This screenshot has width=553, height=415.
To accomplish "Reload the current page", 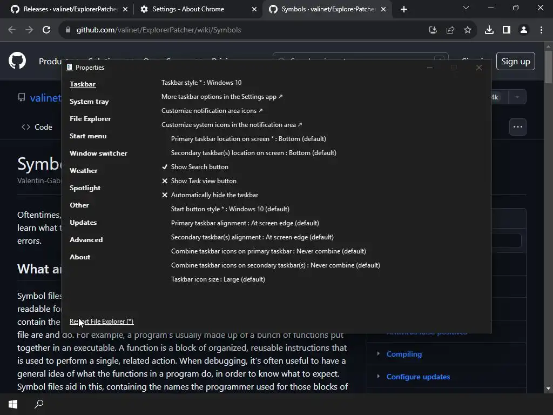I will click(46, 30).
